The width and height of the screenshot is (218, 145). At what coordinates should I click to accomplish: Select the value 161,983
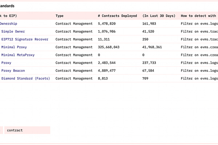point(149,24)
